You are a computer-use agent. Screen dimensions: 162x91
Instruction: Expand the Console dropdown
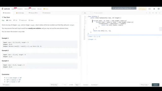[x=86, y=85]
